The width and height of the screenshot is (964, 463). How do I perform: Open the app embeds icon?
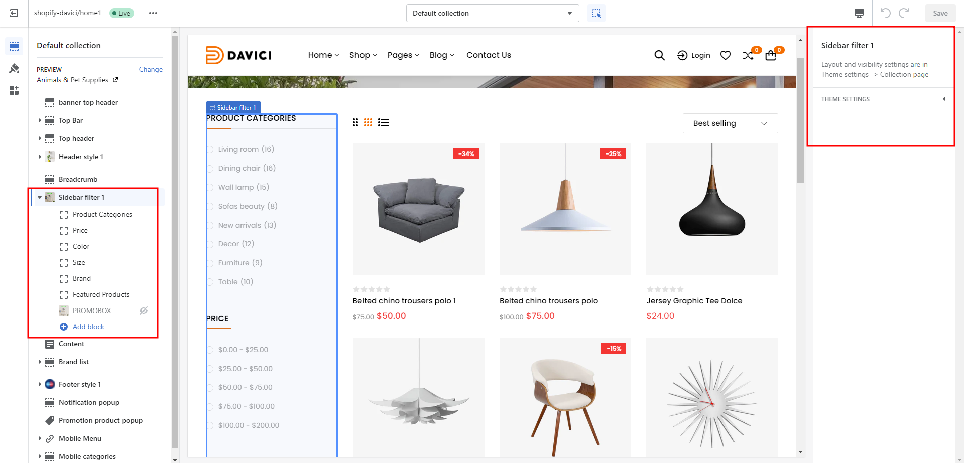click(x=14, y=90)
